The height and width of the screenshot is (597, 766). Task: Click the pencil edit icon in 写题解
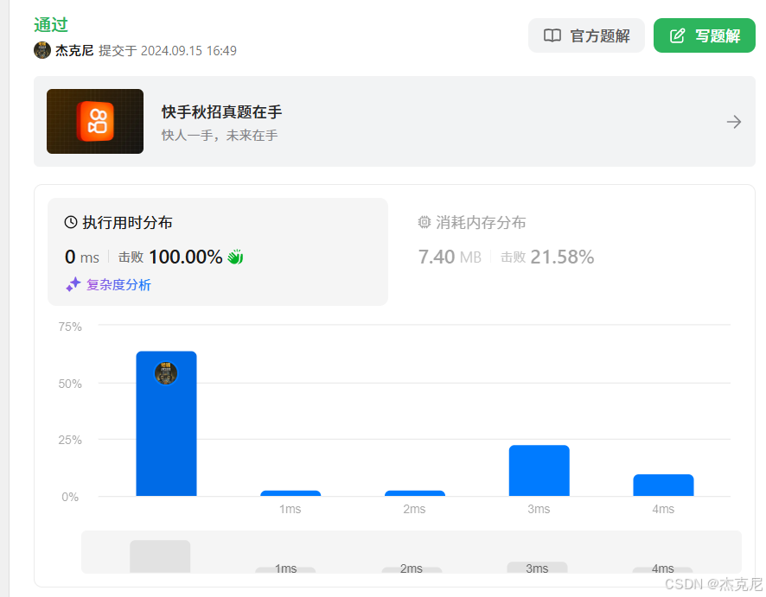click(677, 35)
